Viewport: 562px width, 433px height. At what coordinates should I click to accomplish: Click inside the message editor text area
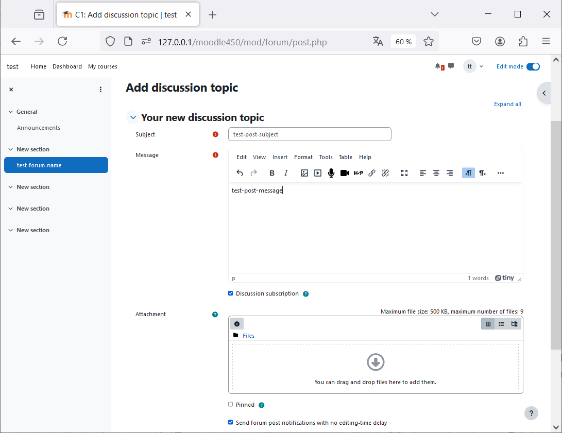(375, 228)
